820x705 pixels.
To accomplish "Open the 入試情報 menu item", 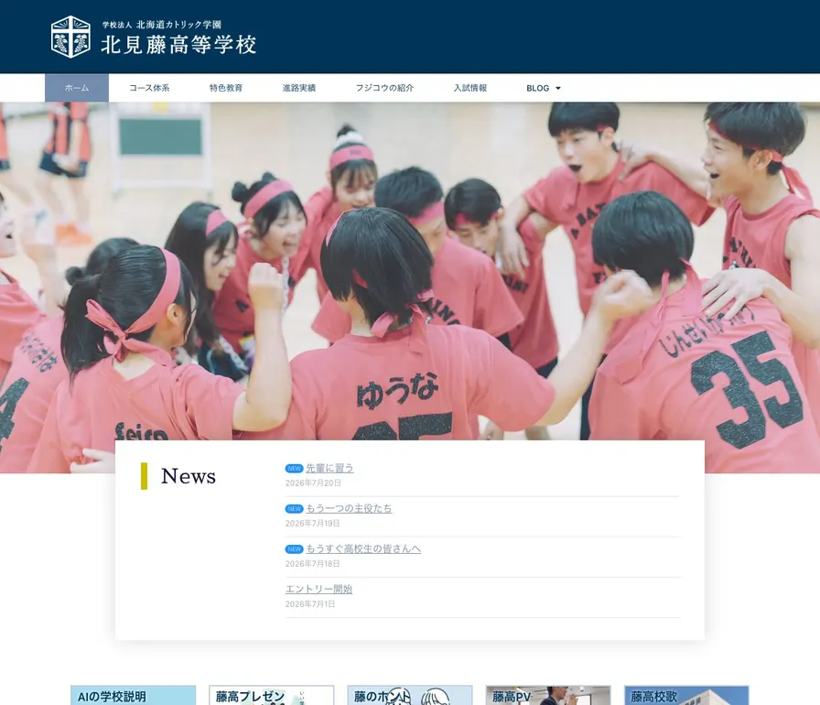I will click(470, 88).
